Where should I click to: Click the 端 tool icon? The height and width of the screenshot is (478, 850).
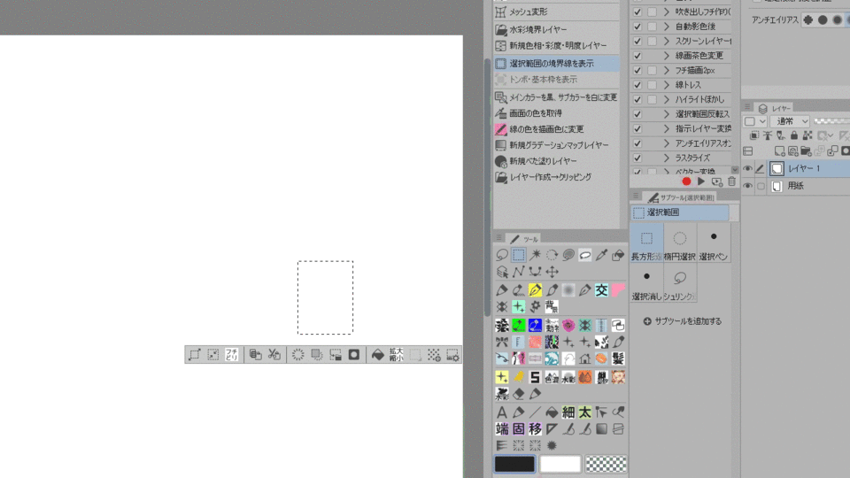[502, 429]
